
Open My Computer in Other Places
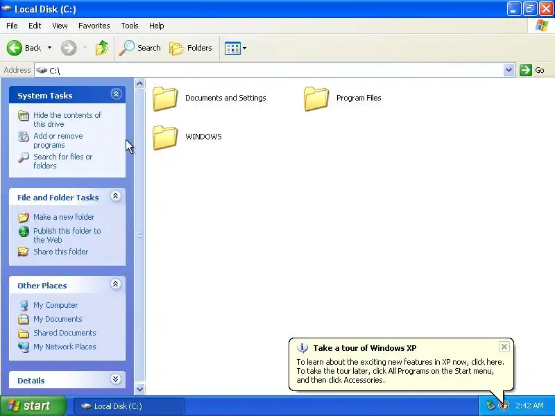55,305
